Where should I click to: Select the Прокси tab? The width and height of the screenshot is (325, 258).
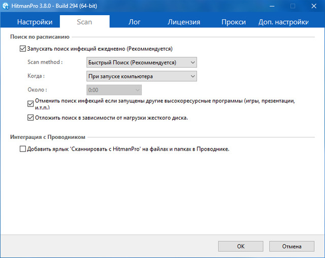(234, 22)
